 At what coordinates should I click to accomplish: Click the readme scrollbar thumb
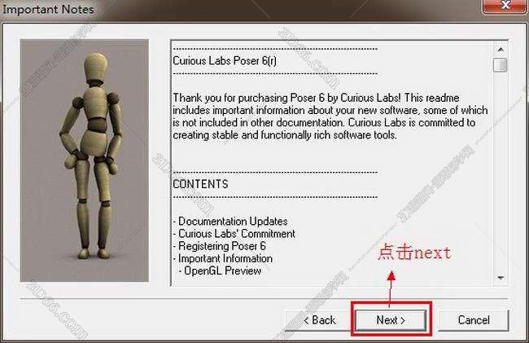click(x=500, y=65)
